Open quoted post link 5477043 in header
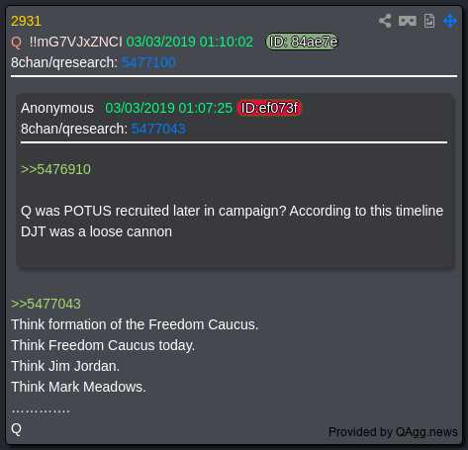 click(158, 129)
